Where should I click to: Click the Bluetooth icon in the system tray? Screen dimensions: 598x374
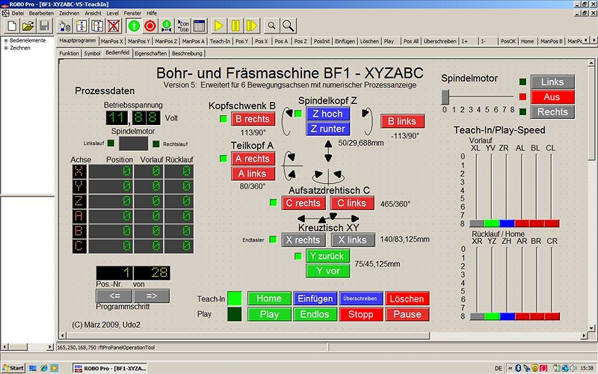(518, 368)
